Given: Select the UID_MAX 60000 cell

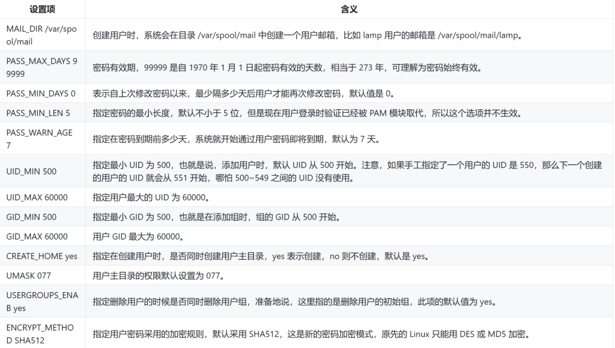Looking at the screenshot, I should coord(37,197).
